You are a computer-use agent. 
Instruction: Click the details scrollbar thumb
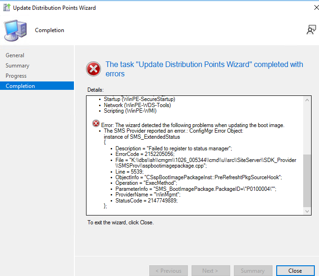pos(307,181)
